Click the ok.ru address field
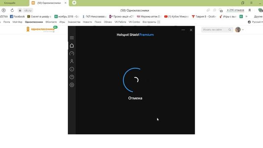This screenshot has height=148, width=263. 28,10
